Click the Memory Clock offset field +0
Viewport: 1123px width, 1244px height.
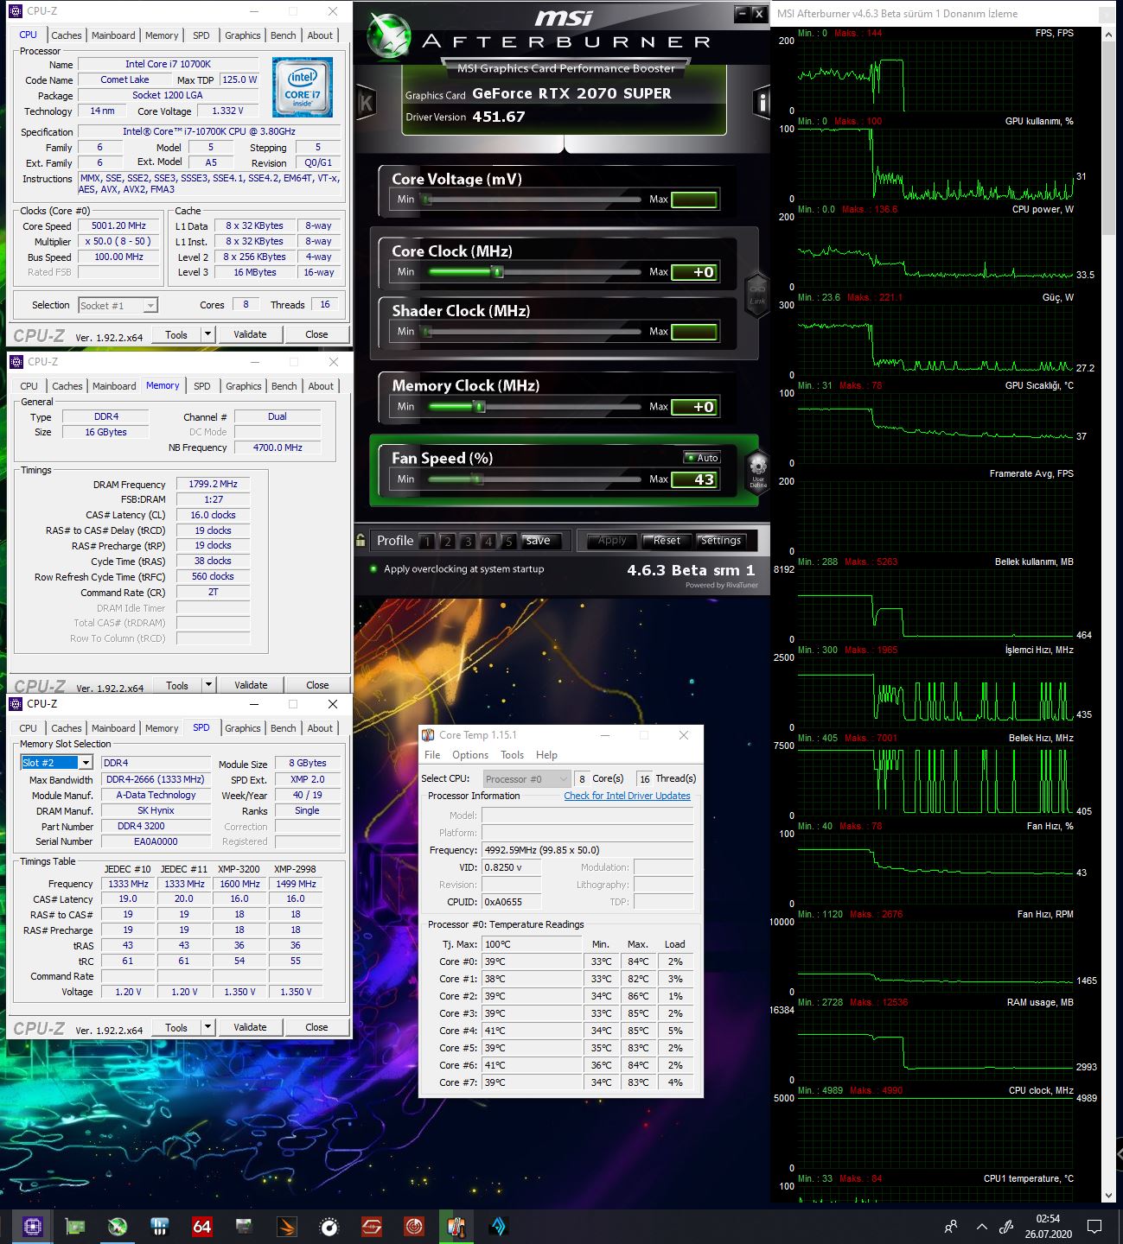pos(694,407)
